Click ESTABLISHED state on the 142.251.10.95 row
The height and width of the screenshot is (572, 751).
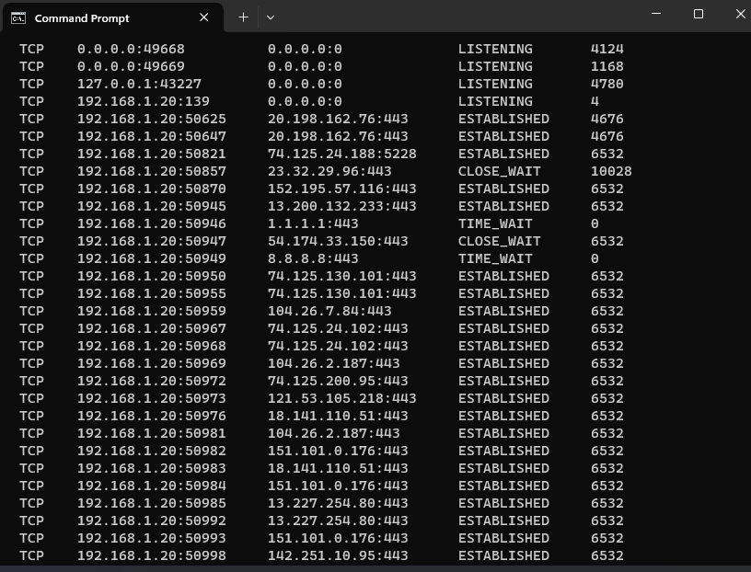coord(503,555)
